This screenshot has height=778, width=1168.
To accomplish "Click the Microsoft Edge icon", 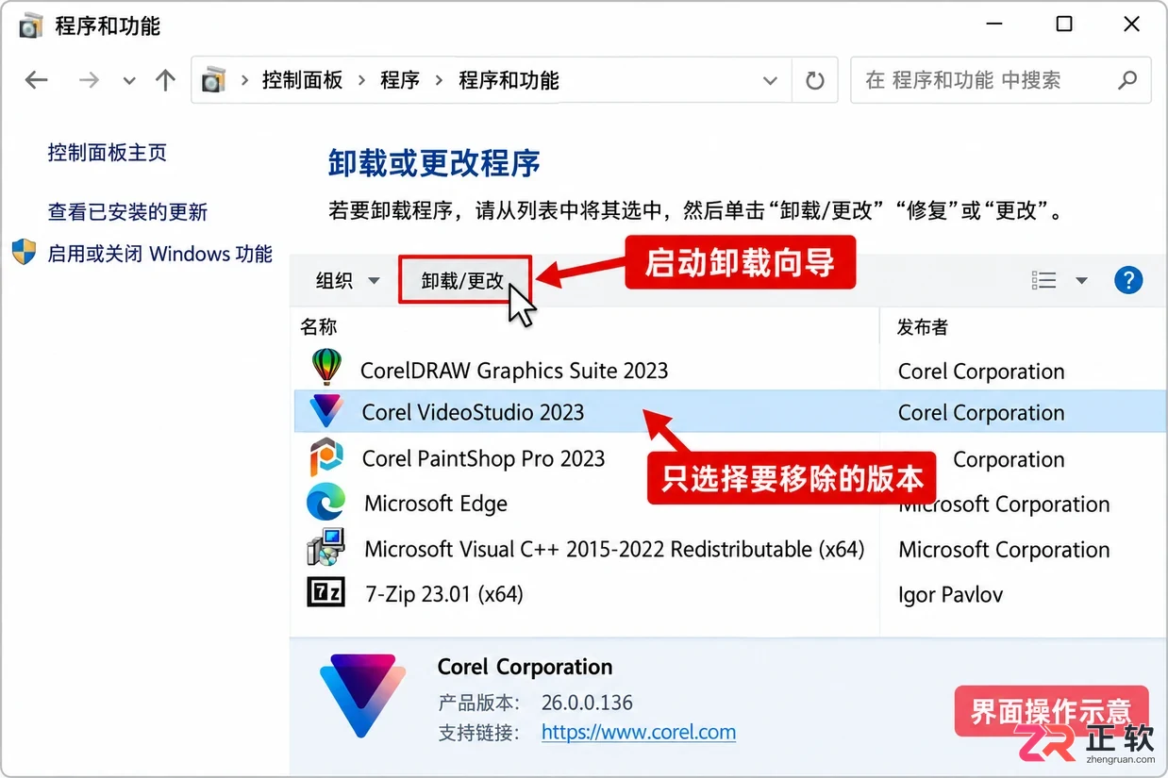I will click(326, 503).
